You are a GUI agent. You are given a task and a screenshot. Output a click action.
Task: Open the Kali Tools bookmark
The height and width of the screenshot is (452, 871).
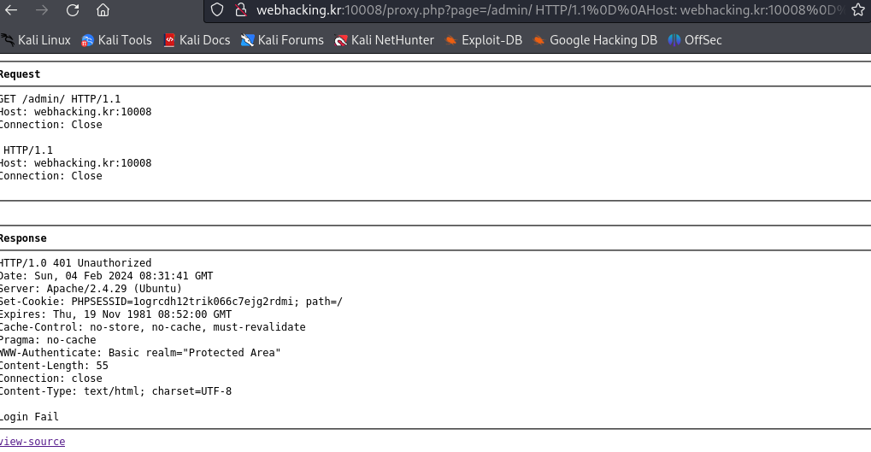pyautogui.click(x=116, y=40)
